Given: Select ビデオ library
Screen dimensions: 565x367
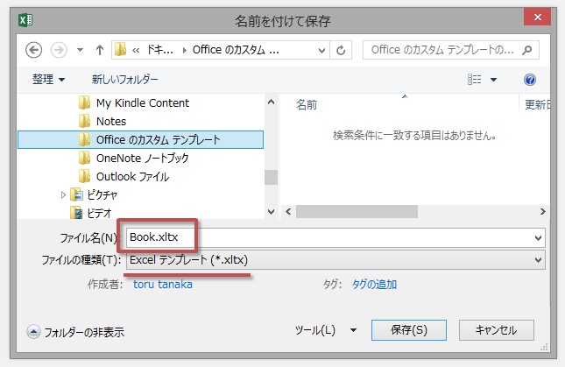Looking at the screenshot, I should tap(91, 213).
